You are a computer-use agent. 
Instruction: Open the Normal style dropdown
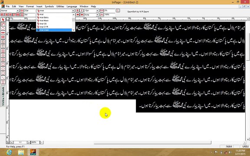click(x=18, y=11)
